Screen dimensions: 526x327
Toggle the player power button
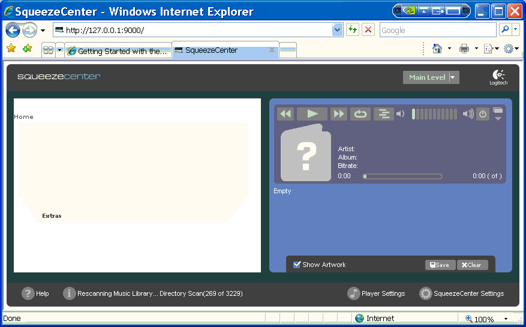[483, 114]
